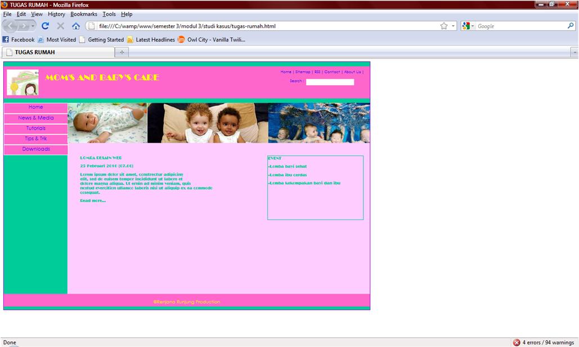Select Downloads in sidebar menu
Screen dimensions: 579x347
click(36, 149)
